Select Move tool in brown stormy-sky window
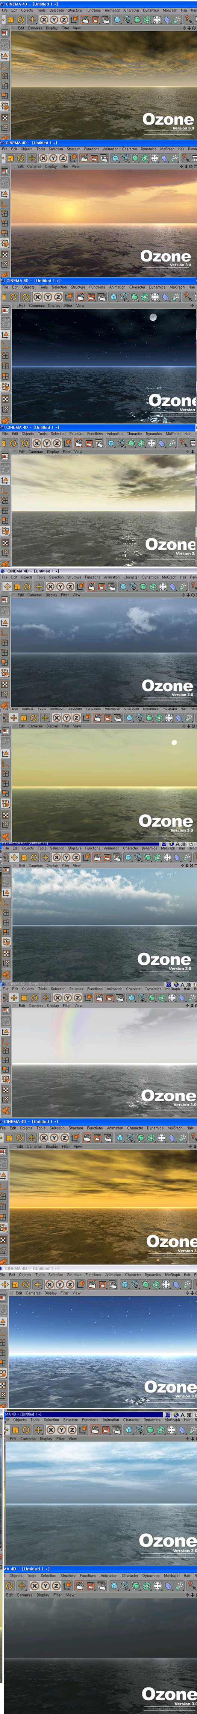This screenshot has height=1714, width=197. coord(31,20)
